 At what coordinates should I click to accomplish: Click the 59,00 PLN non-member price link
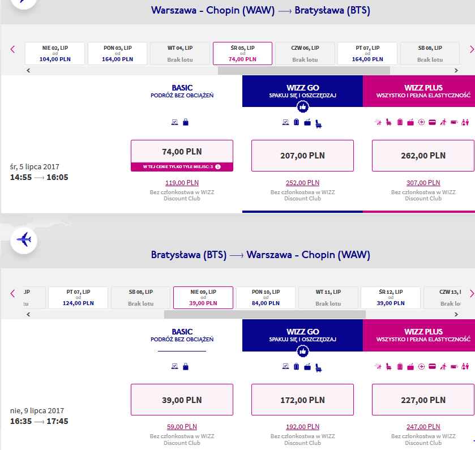pyautogui.click(x=182, y=427)
